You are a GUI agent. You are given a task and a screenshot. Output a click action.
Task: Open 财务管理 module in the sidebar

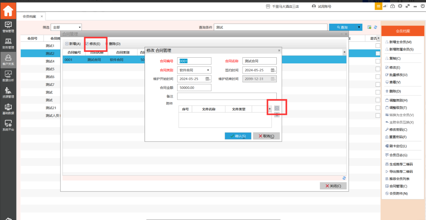click(x=8, y=43)
